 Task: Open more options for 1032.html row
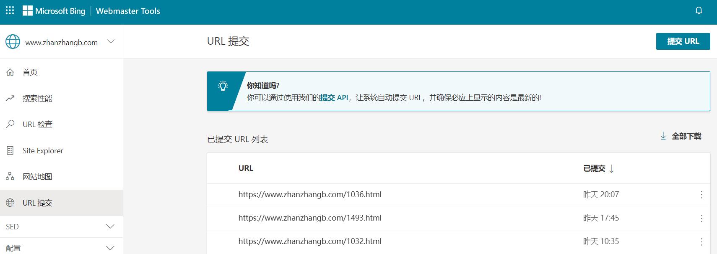point(701,241)
